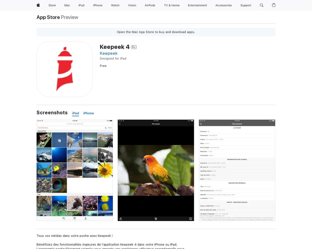View the media gallery grid screenshot
312x249 pixels.
pyautogui.click(x=75, y=170)
